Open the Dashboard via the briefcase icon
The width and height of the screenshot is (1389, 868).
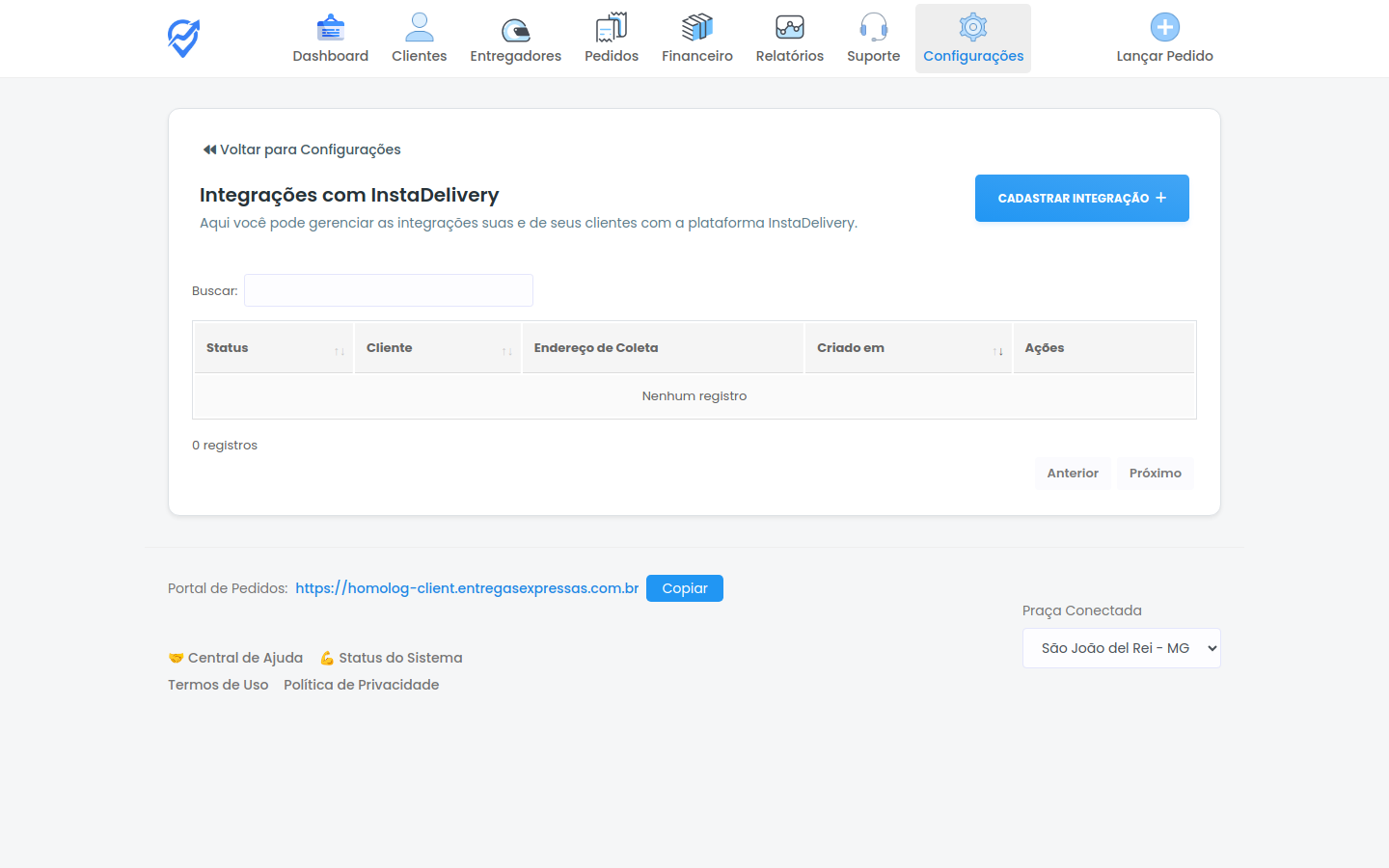(x=330, y=26)
